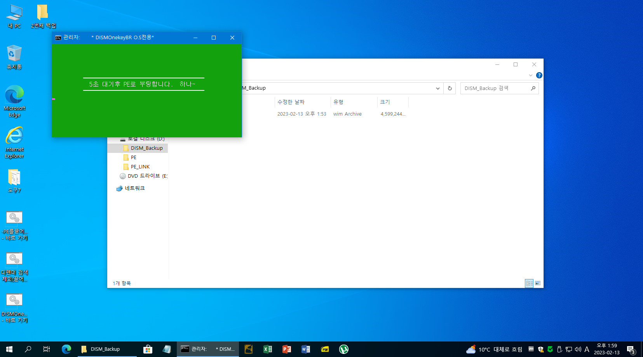Switch to large icons view in Explorer status bar

pos(538,283)
